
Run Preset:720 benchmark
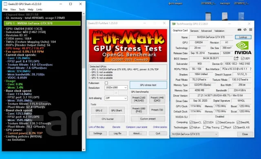157,110
